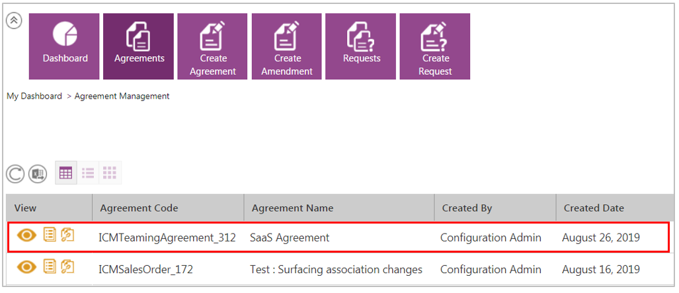Collapse the top navigation tile bar

(14, 20)
